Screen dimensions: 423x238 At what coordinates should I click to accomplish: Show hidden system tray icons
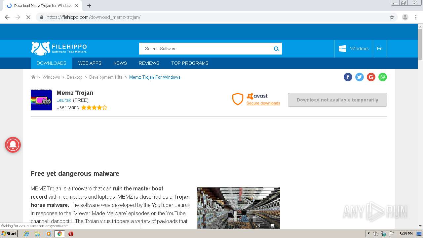pyautogui.click(x=368, y=234)
